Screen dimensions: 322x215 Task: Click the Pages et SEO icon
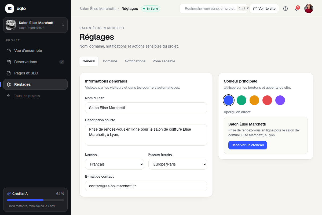[x=9, y=73]
